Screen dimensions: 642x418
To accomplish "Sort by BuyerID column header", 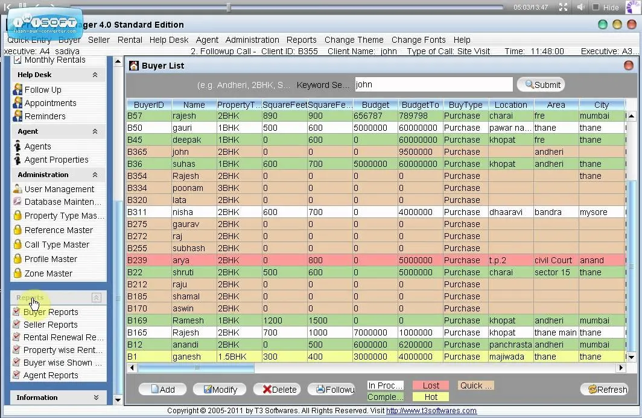I will click(149, 105).
